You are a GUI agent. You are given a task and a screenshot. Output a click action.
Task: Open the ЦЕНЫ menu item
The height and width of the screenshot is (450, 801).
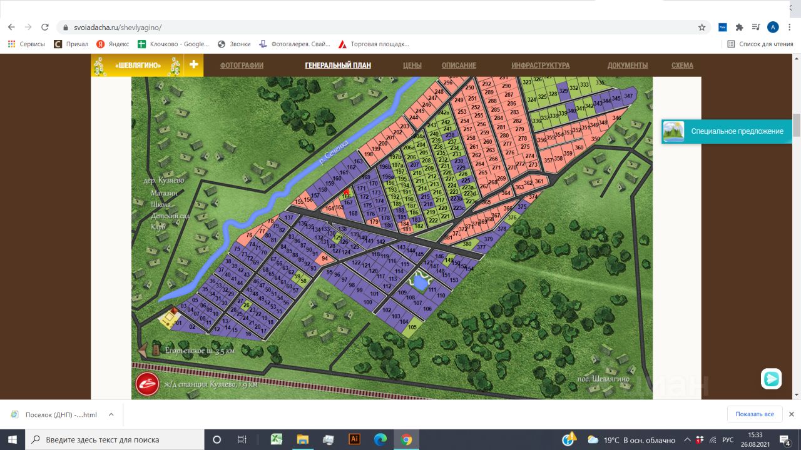point(412,66)
